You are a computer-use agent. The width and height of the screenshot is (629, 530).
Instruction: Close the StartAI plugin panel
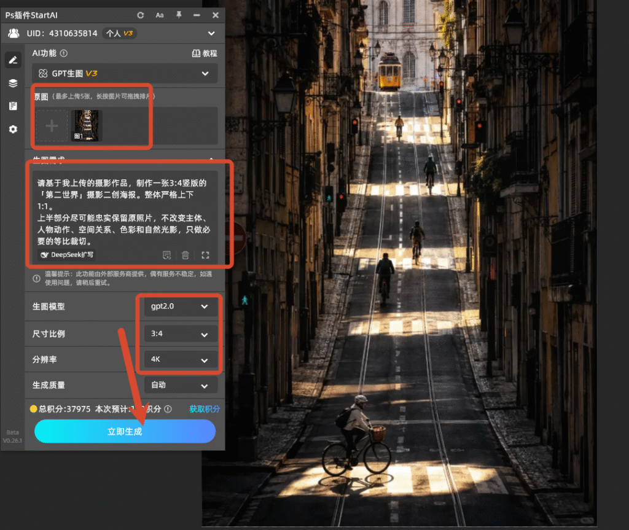(216, 15)
